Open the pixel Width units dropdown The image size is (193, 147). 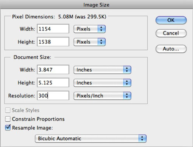(x=90, y=29)
